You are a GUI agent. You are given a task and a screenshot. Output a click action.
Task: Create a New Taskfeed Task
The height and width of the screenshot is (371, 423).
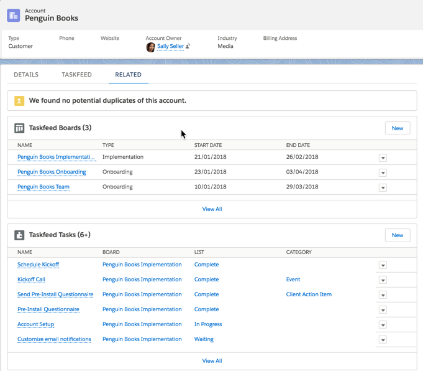pyautogui.click(x=398, y=235)
